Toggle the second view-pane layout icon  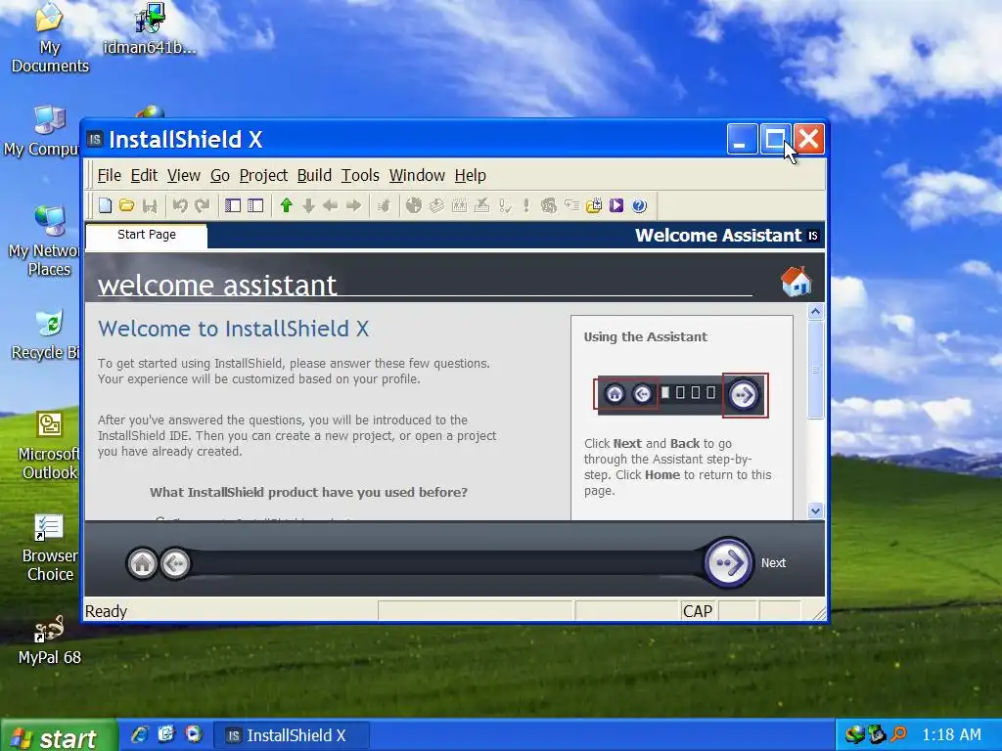coord(255,205)
